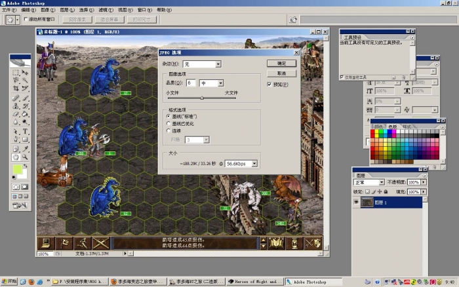Click lock all icon in Layers panel
Screen dimensions: 459x287
386,191
